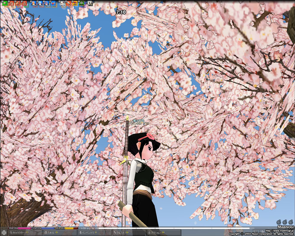
Task: Use the F9 white rest skill icon
Action: (x=62, y=3)
